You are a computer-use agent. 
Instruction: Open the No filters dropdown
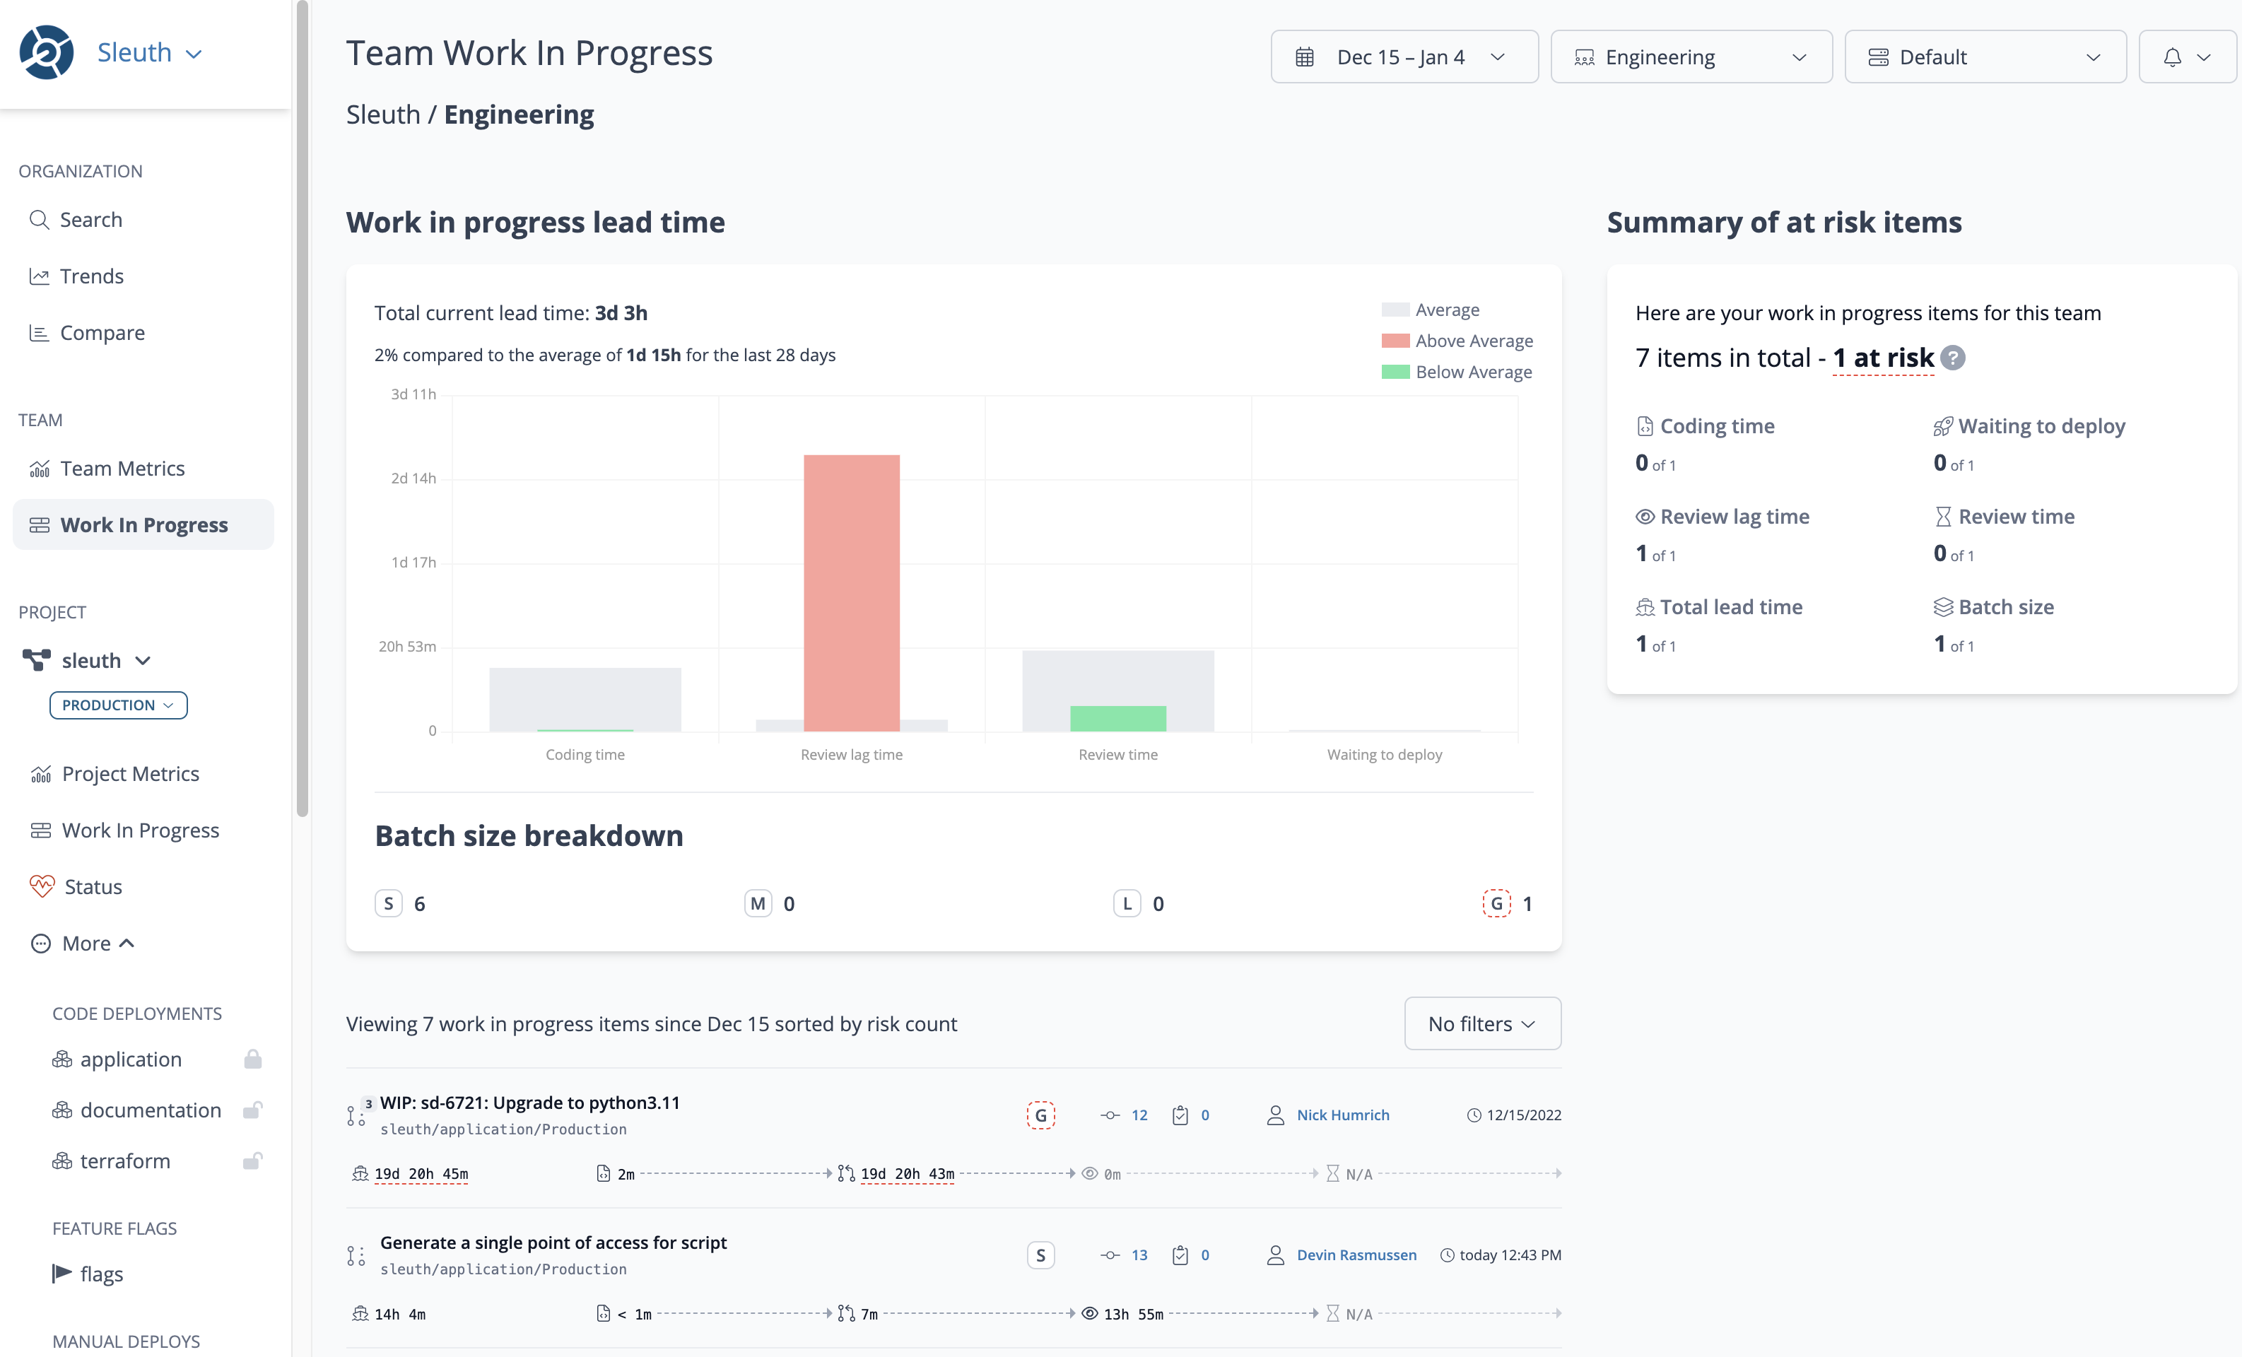[1482, 1023]
